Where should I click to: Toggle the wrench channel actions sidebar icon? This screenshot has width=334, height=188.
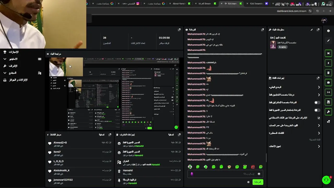328,112
